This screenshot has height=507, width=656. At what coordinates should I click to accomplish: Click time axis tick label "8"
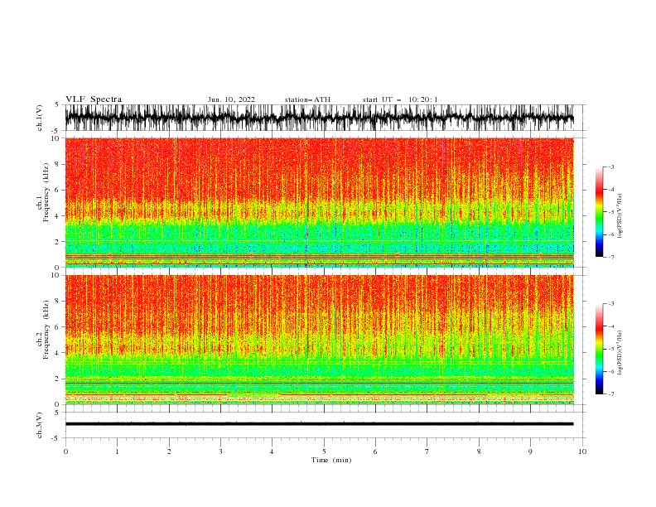point(479,451)
